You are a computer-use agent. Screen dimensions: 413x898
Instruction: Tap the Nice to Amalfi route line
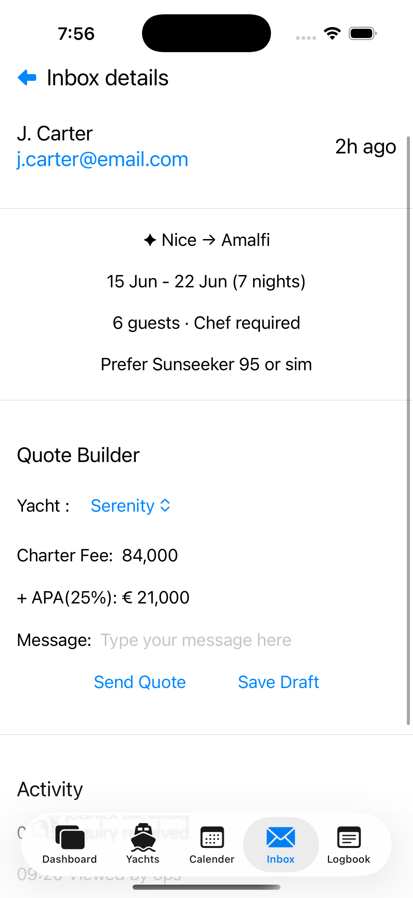(x=207, y=240)
